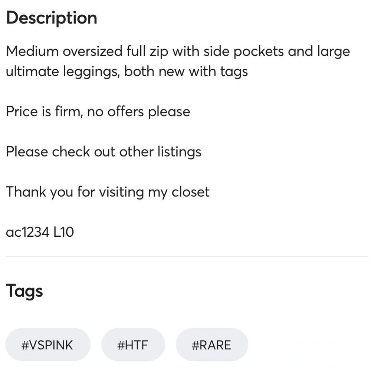Viewport: 371px width, 371px height.
Task: Click the word Medium in the description
Action: click(28, 51)
